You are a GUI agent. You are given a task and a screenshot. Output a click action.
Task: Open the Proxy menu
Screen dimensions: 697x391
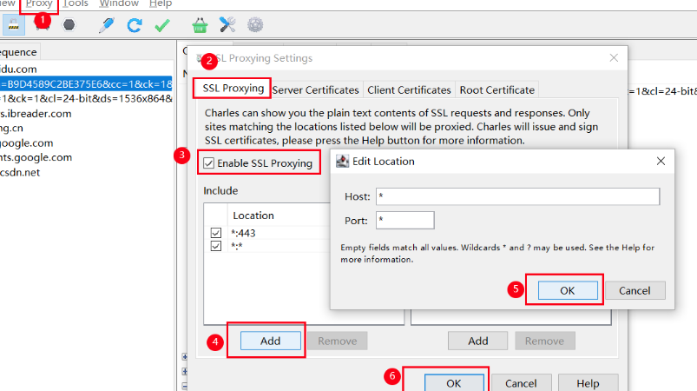coord(39,3)
